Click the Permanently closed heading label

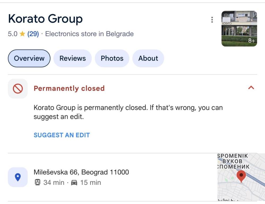point(69,88)
